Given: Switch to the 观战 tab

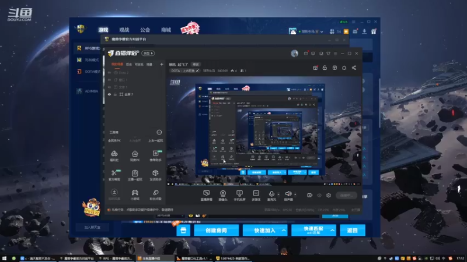Looking at the screenshot, I should pos(124,30).
